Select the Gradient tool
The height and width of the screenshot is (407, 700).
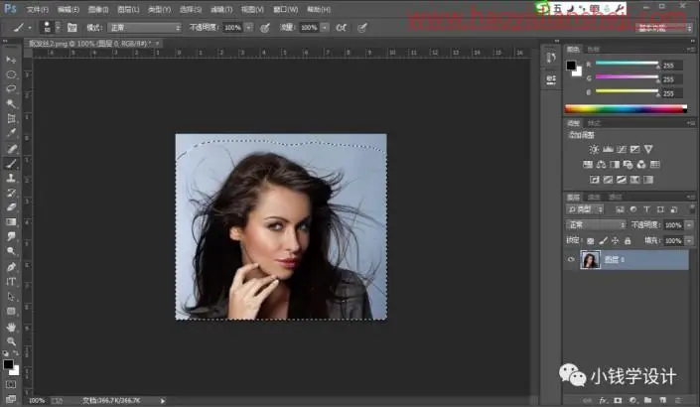(x=11, y=221)
